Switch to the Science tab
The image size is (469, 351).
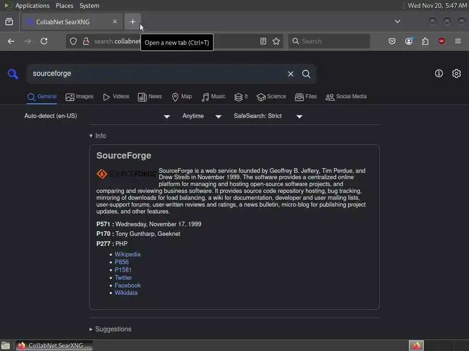(x=271, y=97)
